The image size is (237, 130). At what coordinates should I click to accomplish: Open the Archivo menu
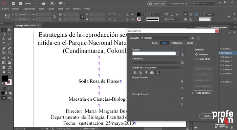[x=5, y=9]
